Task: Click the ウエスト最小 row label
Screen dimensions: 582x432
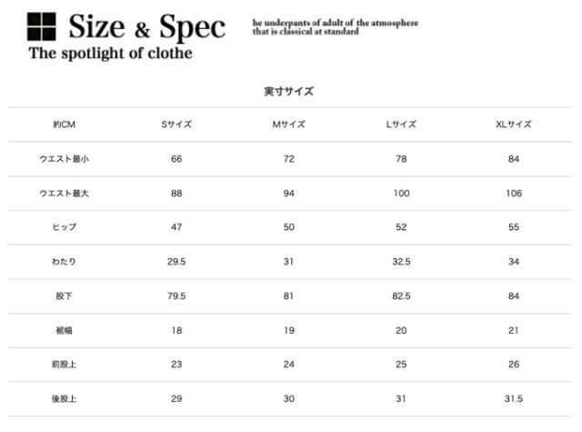Action: point(64,159)
